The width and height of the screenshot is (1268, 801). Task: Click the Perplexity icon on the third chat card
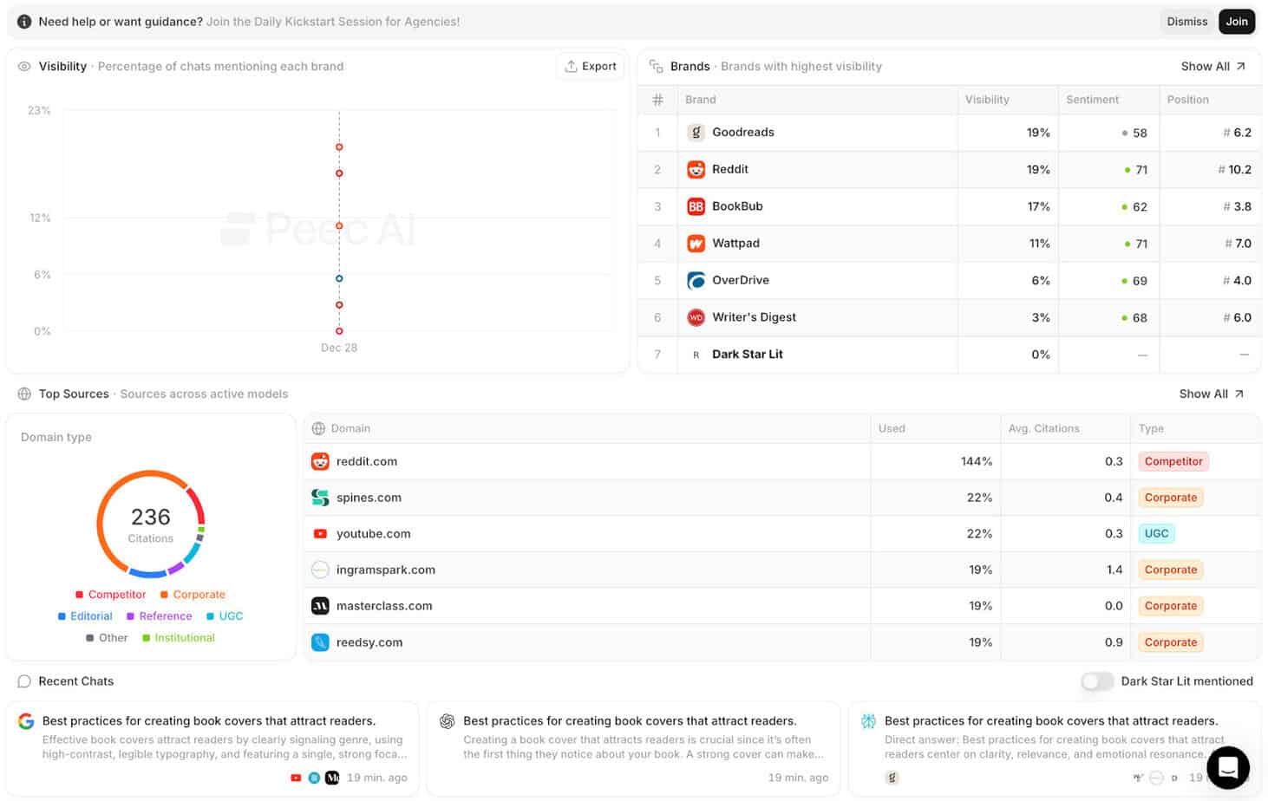(x=867, y=720)
